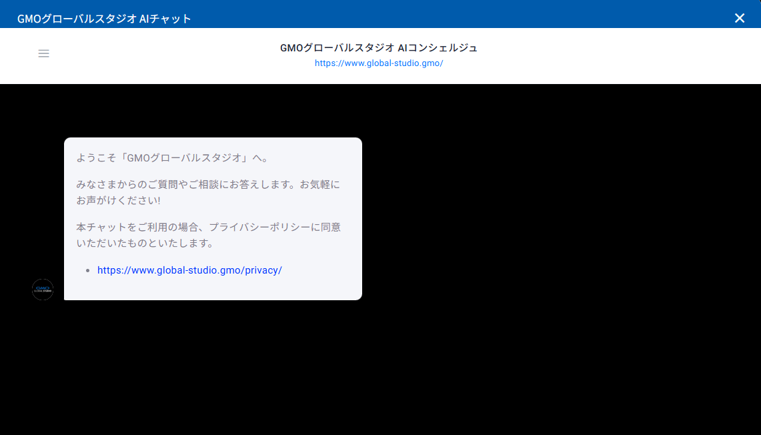This screenshot has height=435, width=761.
Task: Click the welcome message bubble
Action: point(213,218)
